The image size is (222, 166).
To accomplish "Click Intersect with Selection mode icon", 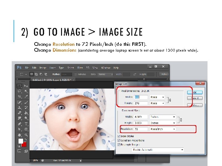I will click(x=46, y=74).
